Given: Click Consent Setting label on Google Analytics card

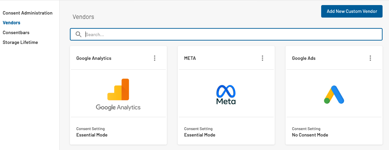Looking at the screenshot, I should (91, 129).
